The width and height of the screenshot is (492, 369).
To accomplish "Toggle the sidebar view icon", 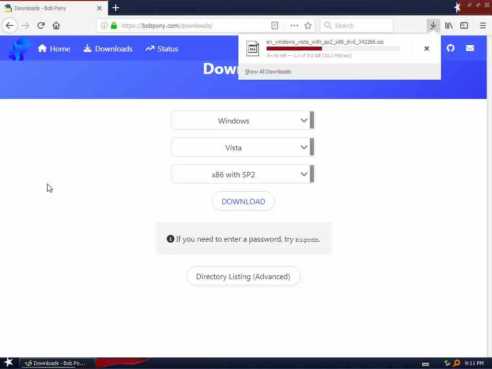I will tap(464, 25).
